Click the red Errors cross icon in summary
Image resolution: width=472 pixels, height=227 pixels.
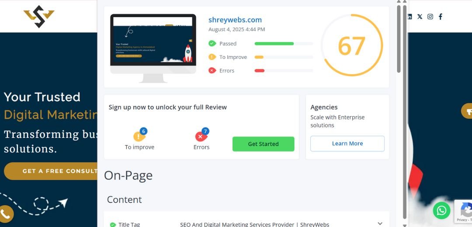click(x=212, y=70)
